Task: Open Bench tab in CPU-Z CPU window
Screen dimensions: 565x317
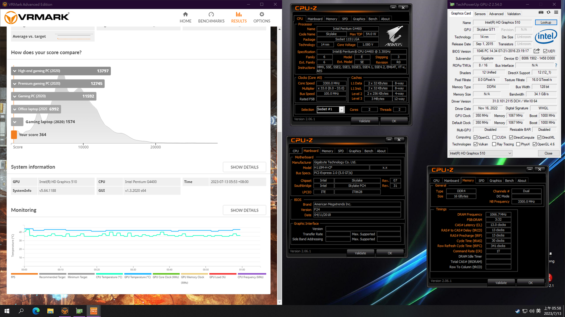Action: point(373,19)
